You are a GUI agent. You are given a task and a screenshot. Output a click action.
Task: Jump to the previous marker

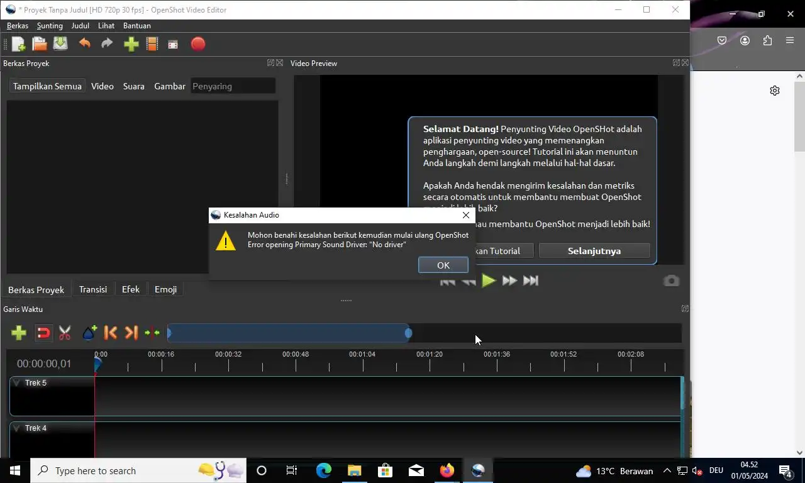(x=110, y=333)
